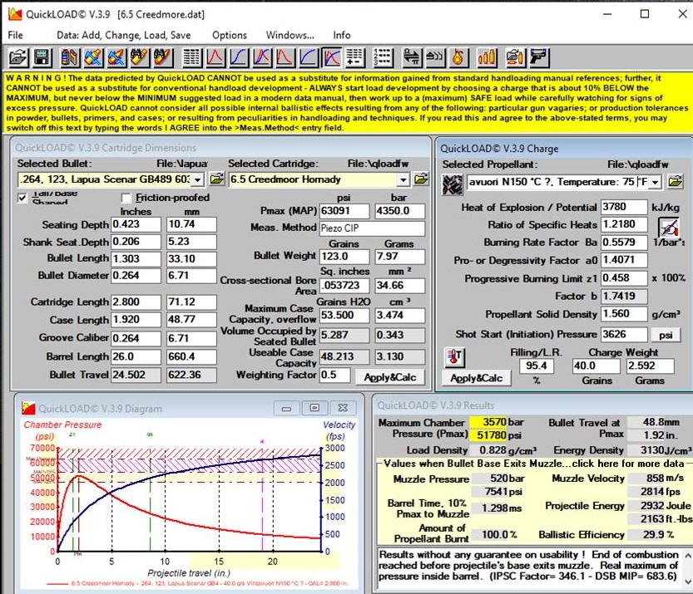This screenshot has width=693, height=594.
Task: Click the Burning Rate Factor Ba field
Action: click(624, 243)
